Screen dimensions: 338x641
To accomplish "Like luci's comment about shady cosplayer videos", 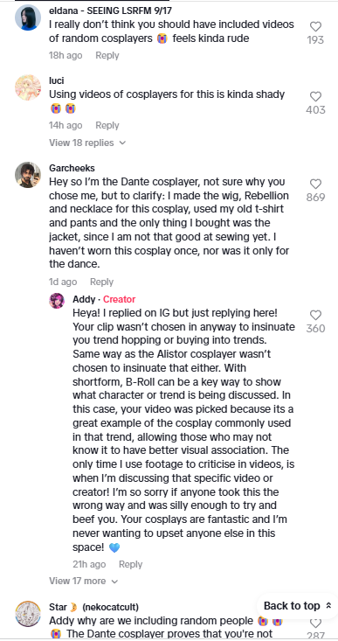I will coord(315,97).
